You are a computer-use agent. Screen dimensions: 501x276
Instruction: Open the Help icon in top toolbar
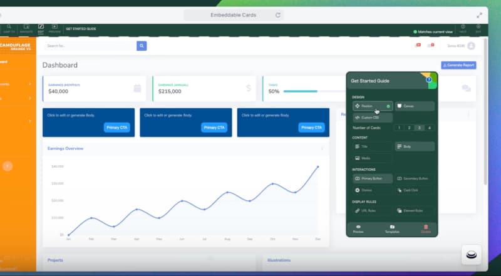pos(463,27)
